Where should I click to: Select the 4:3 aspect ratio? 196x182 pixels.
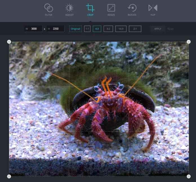tap(97, 29)
